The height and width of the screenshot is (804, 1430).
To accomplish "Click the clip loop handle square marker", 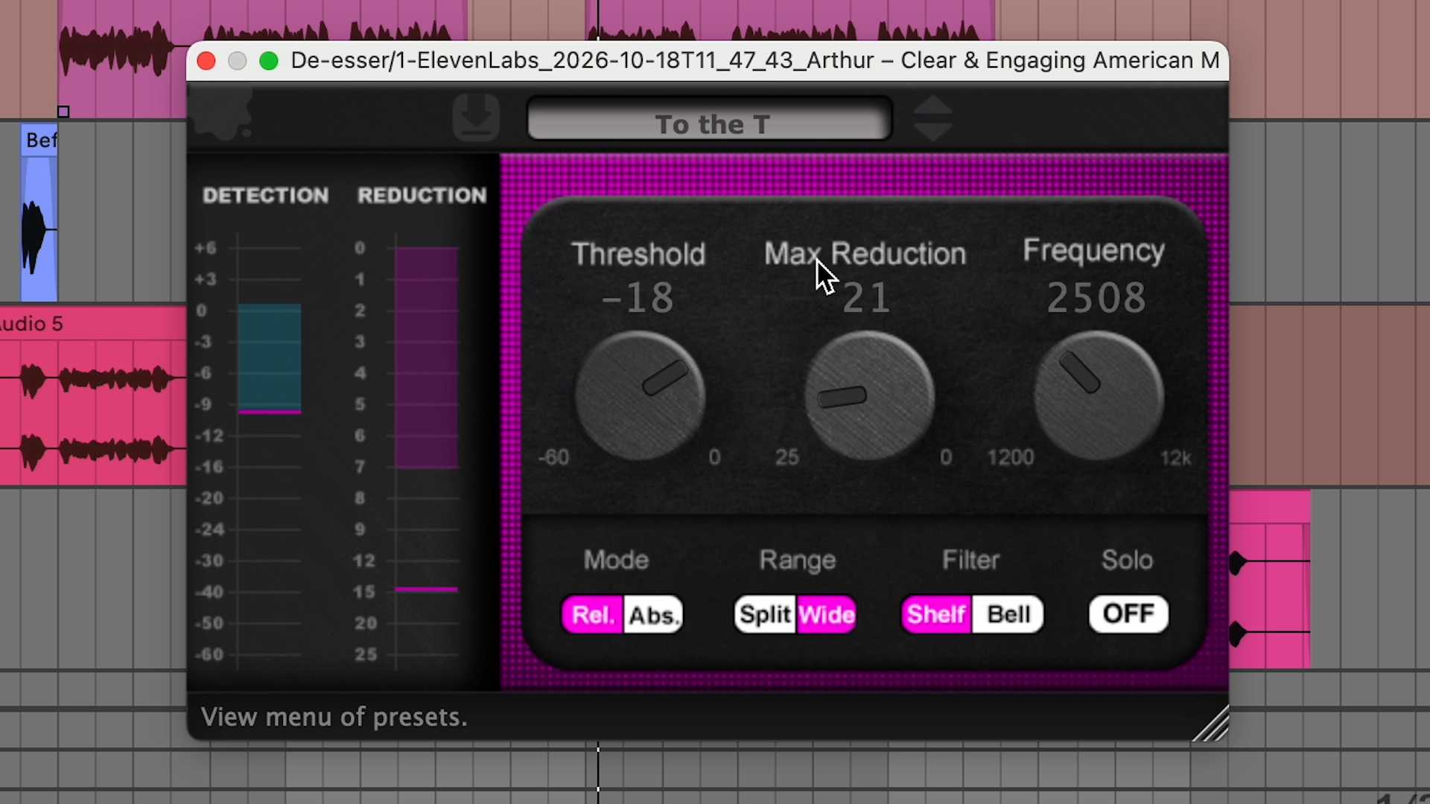I will (x=63, y=112).
